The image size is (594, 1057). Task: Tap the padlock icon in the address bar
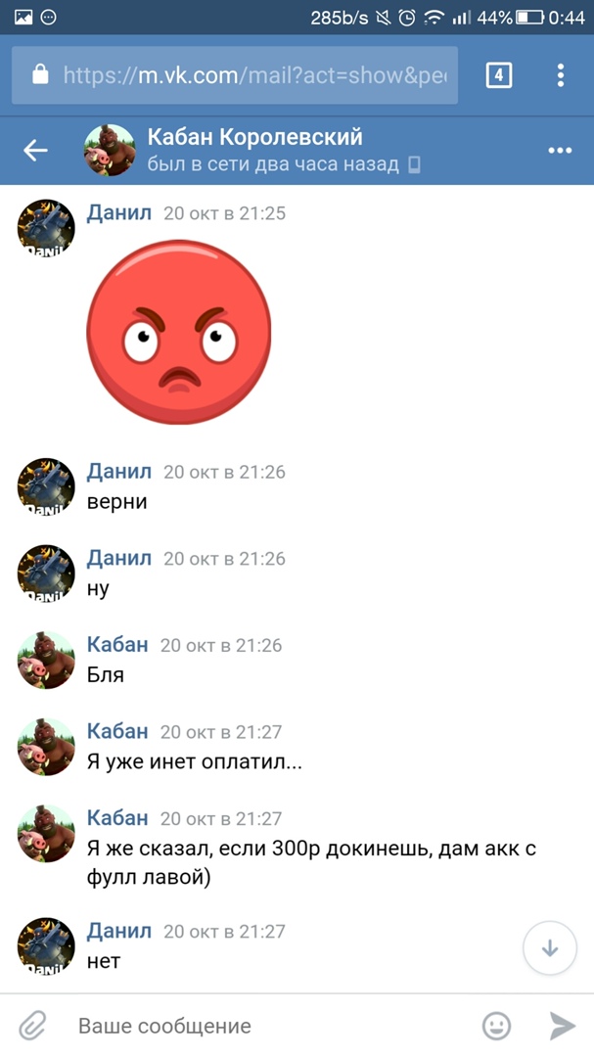[40, 74]
